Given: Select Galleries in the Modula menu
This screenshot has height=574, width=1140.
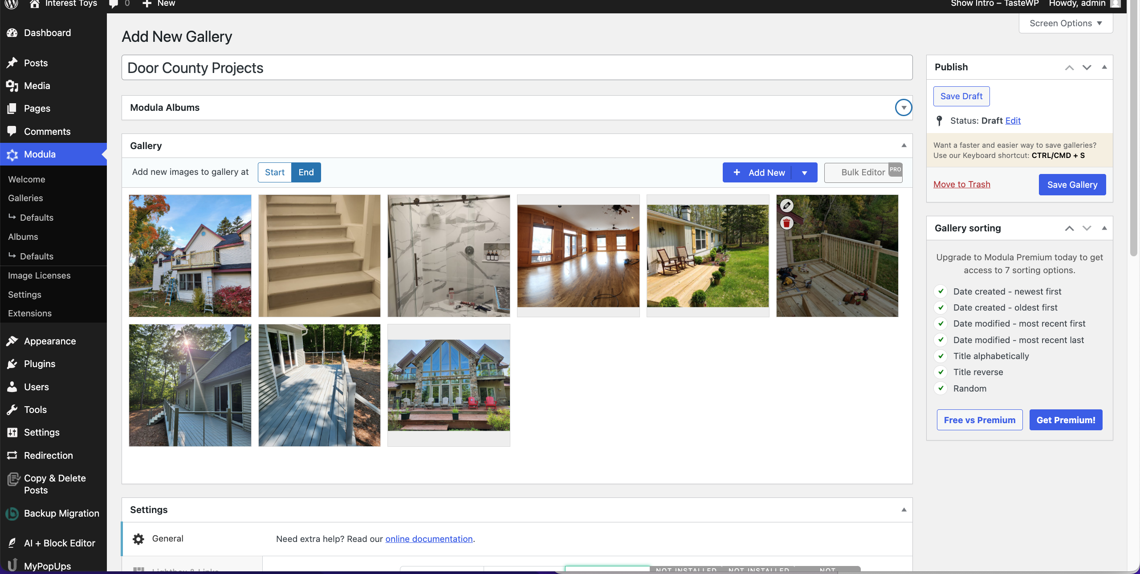Looking at the screenshot, I should click(25, 198).
